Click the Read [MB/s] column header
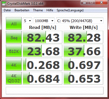109x99 pixels. point(42,27)
